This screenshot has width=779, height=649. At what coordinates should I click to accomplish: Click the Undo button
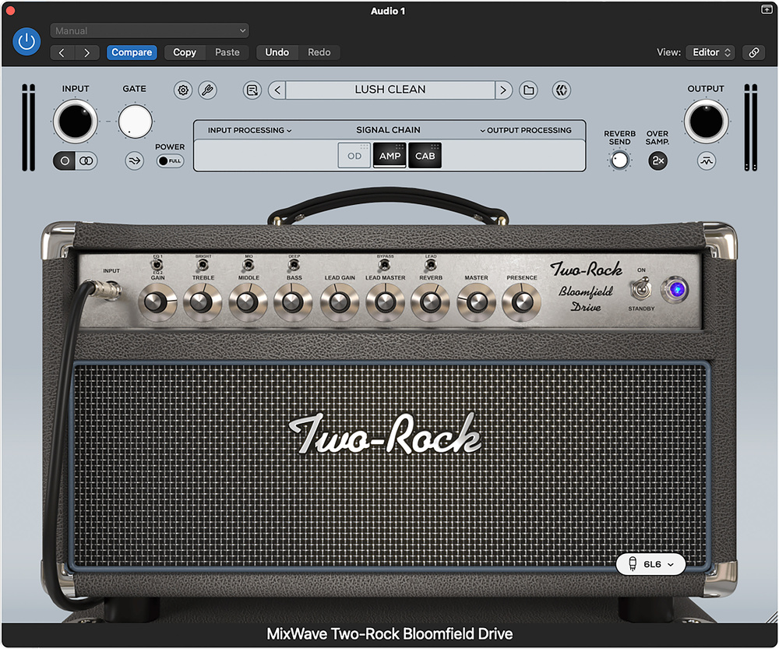tap(277, 53)
